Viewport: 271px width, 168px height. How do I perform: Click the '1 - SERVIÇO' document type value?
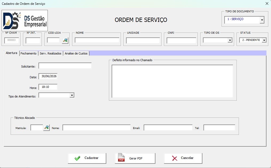point(235,19)
